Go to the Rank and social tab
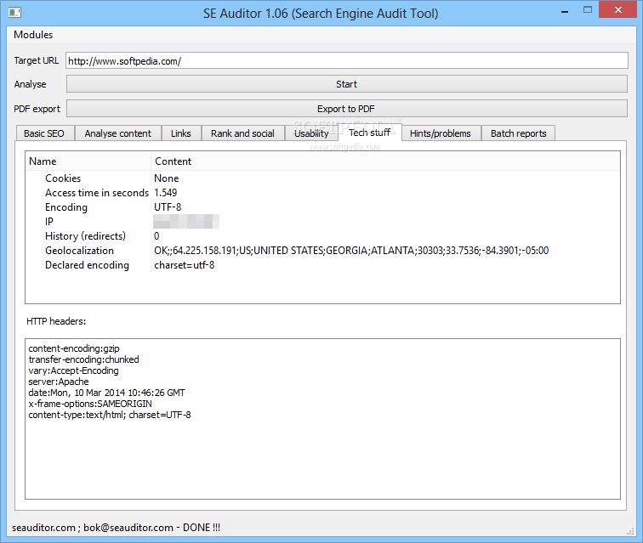 click(242, 133)
